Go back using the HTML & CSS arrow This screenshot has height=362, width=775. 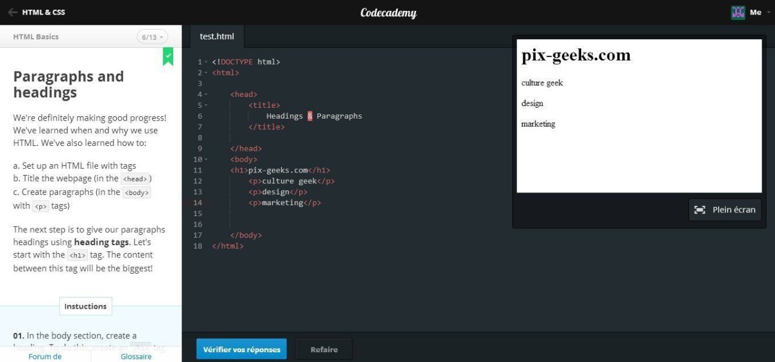[12, 12]
